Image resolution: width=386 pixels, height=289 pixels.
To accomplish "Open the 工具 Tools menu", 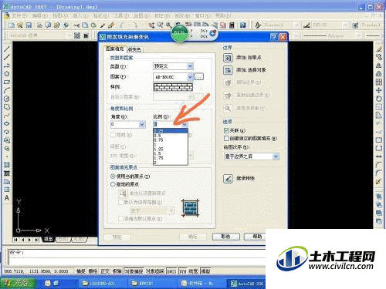I will 121,15.
